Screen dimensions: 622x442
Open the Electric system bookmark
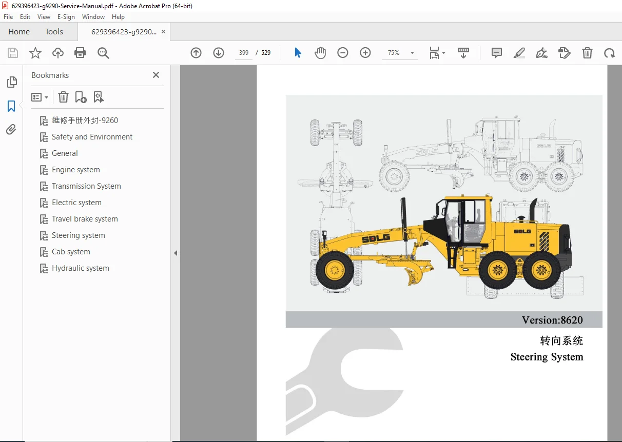tap(76, 203)
